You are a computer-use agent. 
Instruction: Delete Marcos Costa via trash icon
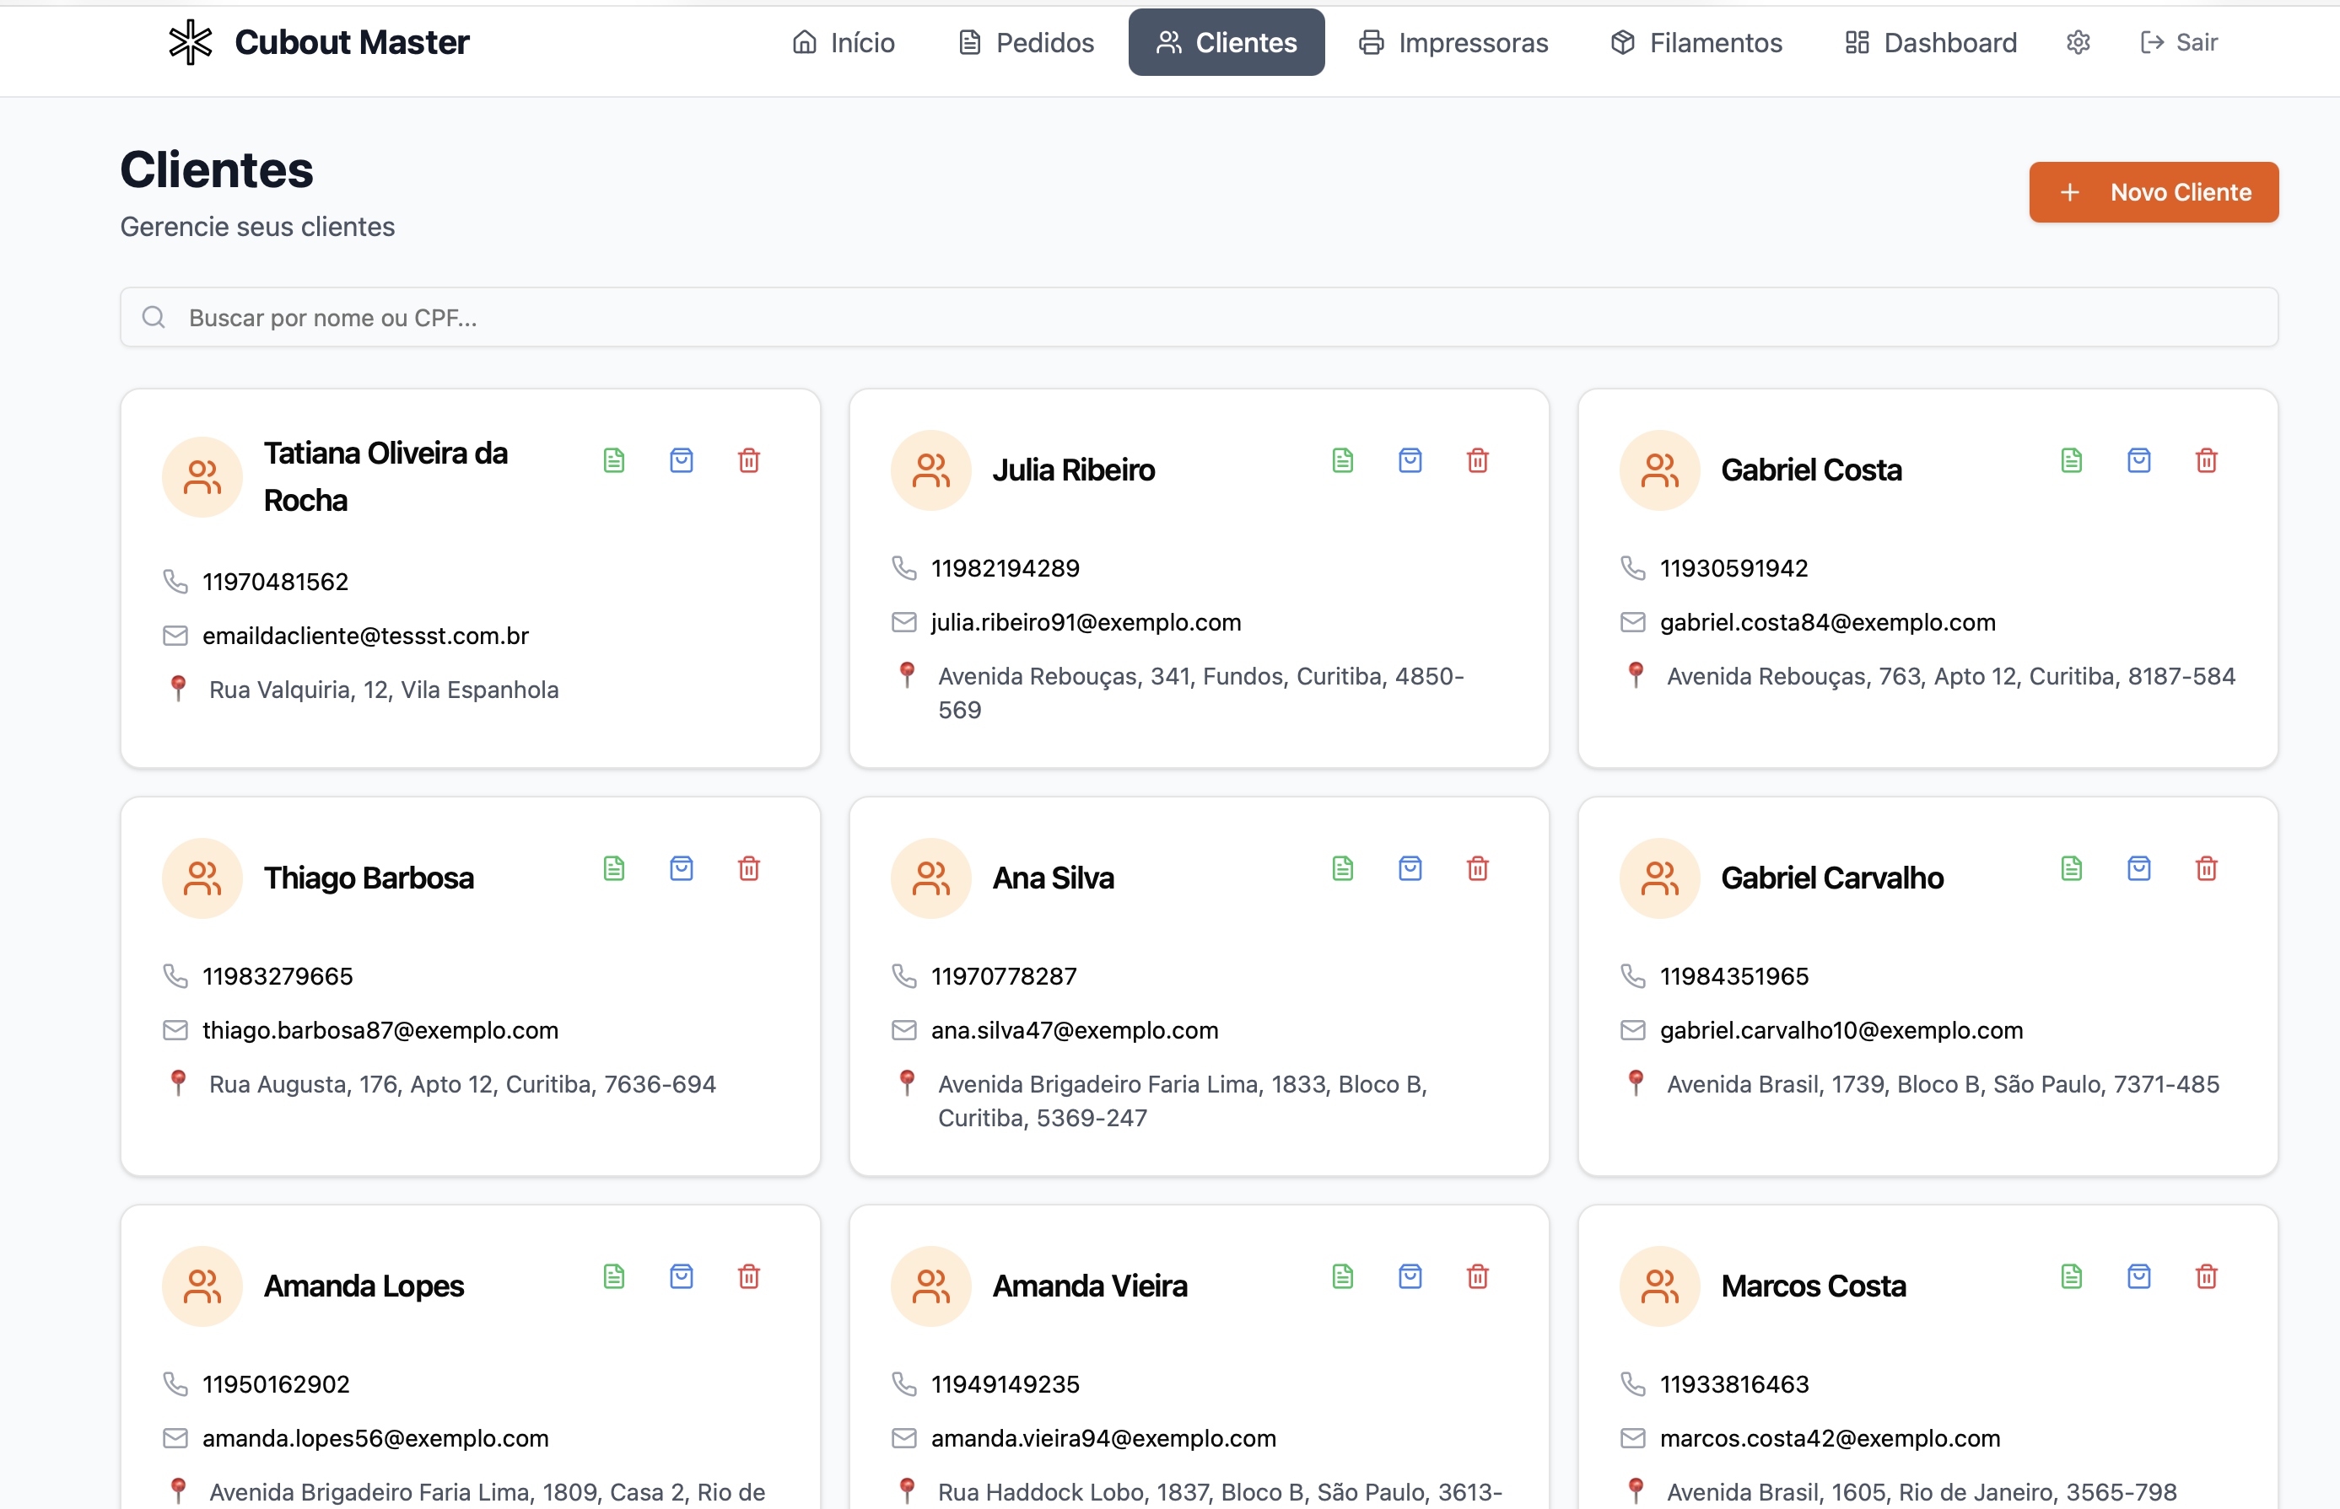pos(2207,1275)
